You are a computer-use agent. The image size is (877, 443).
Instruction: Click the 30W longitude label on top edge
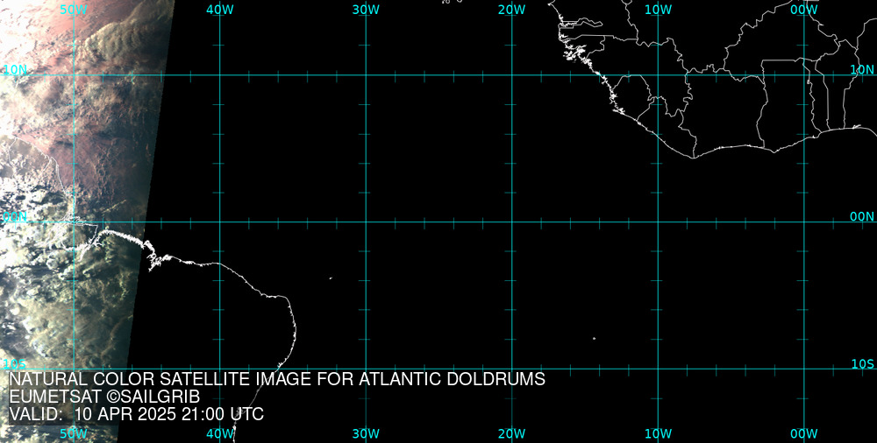coord(367,10)
